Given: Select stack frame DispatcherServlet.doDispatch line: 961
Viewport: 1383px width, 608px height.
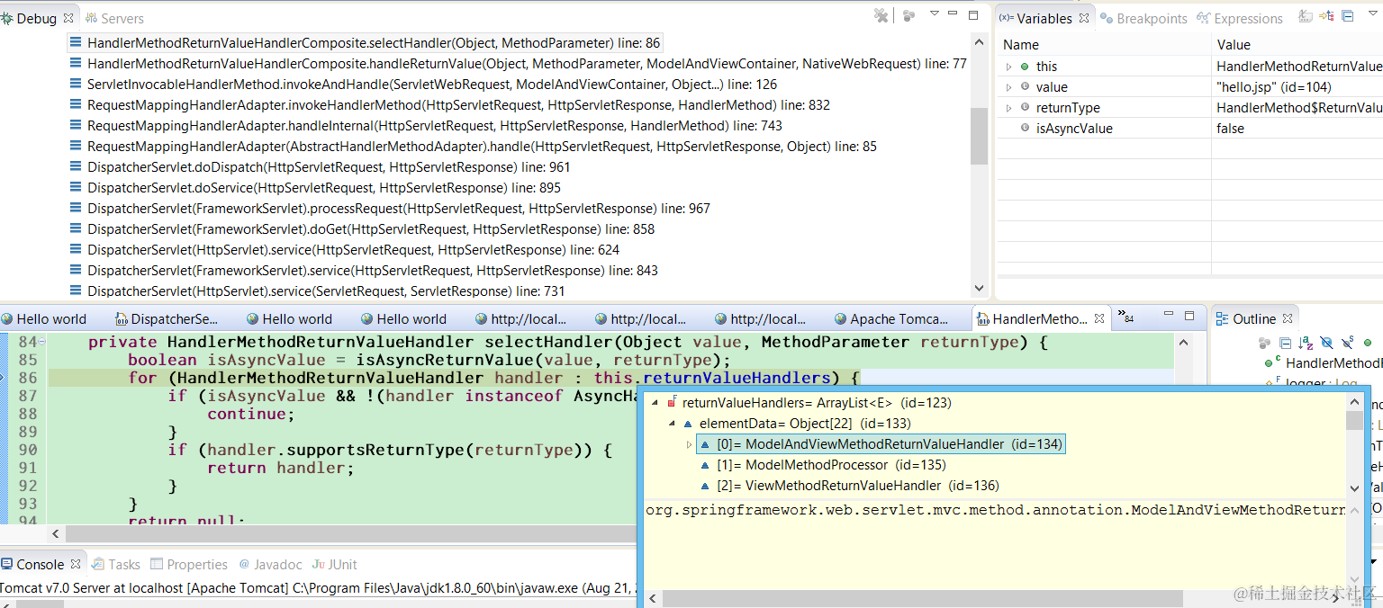Looking at the screenshot, I should point(320,167).
